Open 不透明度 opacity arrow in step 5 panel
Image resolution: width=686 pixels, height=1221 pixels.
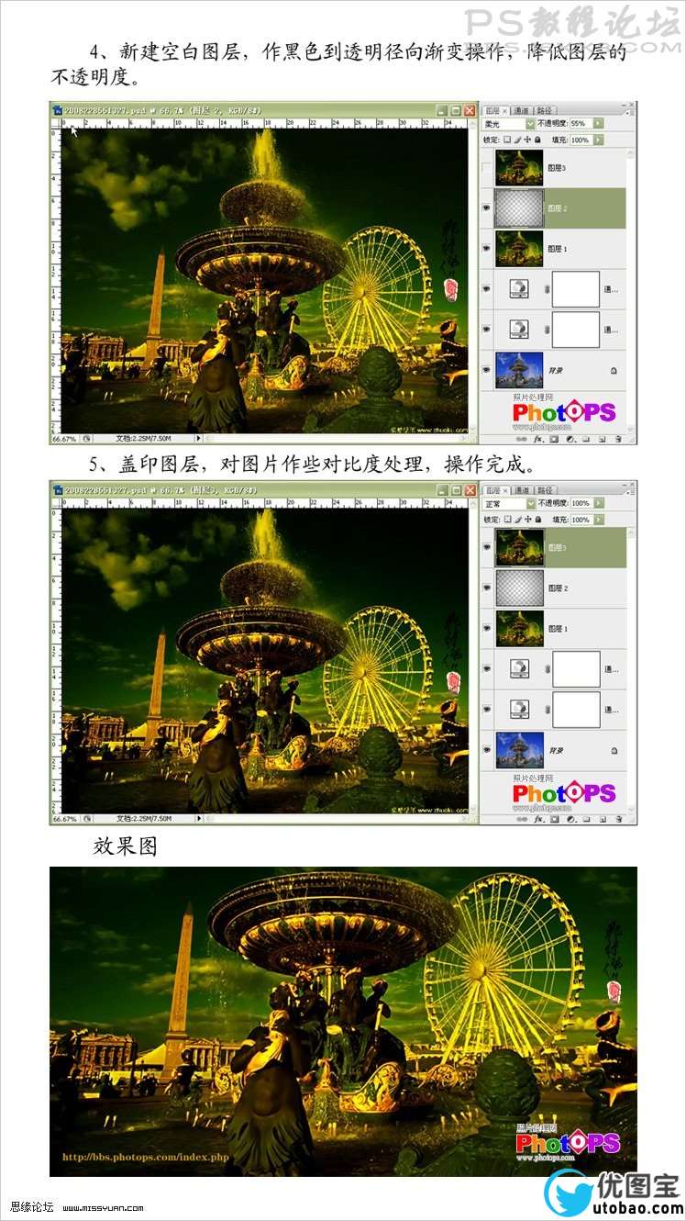[x=599, y=503]
